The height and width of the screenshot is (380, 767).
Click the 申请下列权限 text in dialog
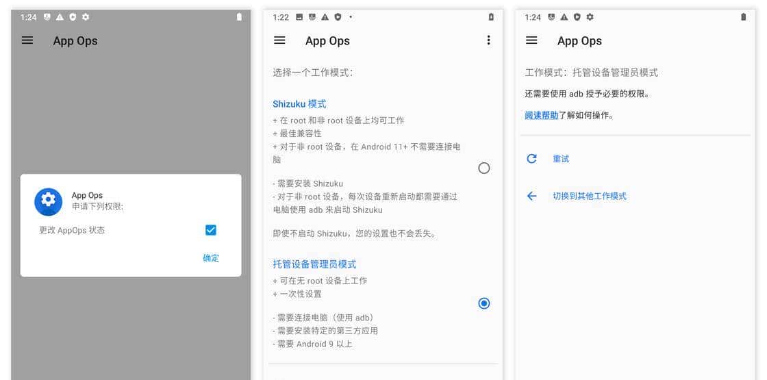tap(98, 206)
